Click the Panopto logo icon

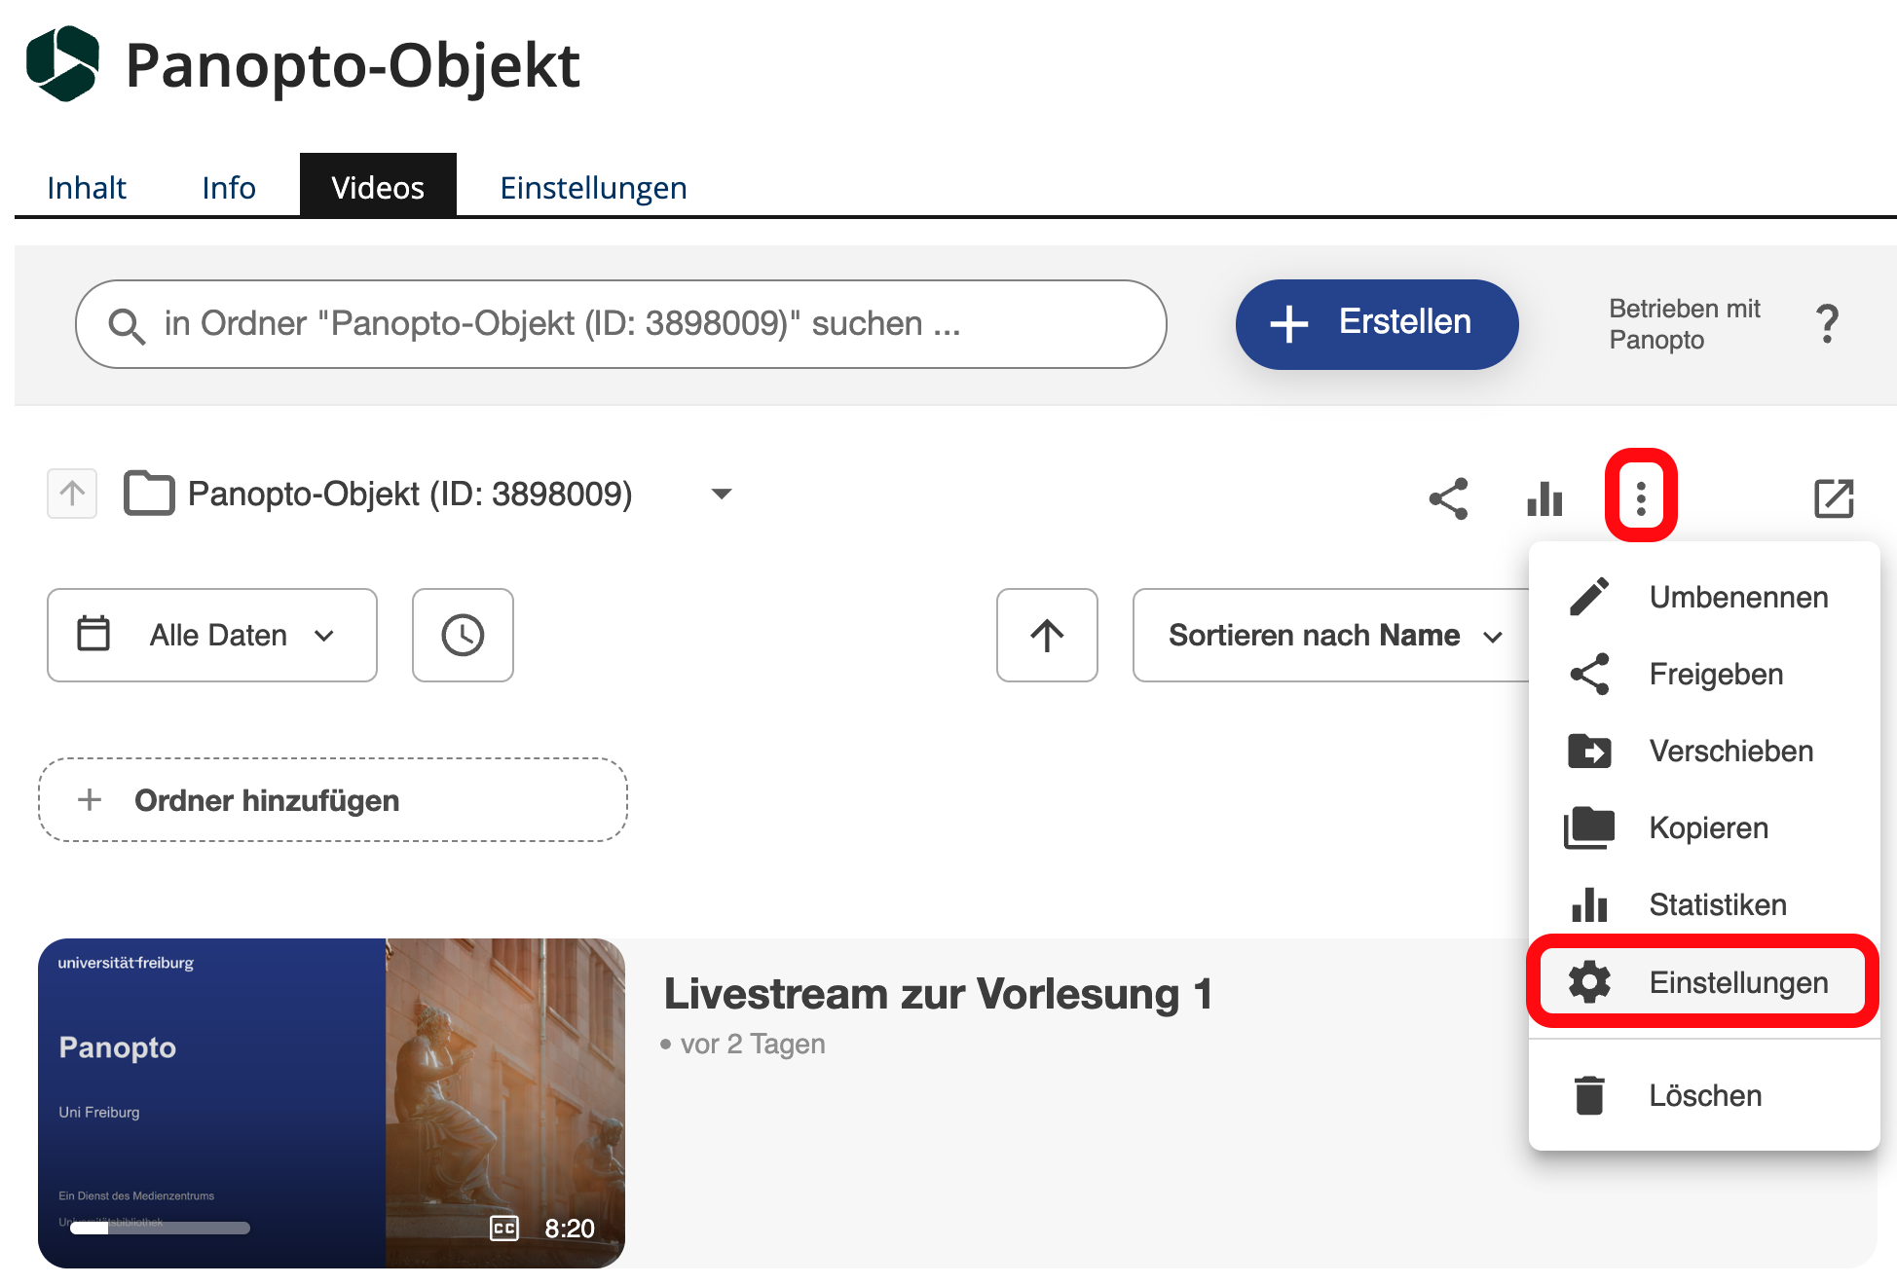pyautogui.click(x=62, y=63)
